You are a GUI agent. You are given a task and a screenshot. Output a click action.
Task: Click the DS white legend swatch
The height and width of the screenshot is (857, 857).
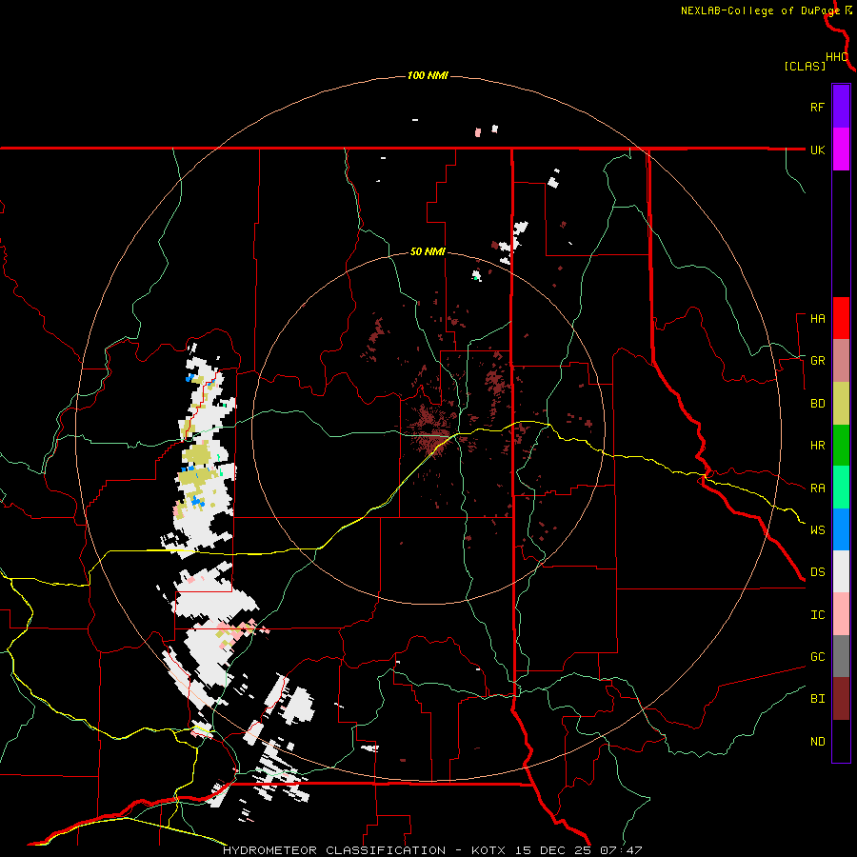(841, 571)
